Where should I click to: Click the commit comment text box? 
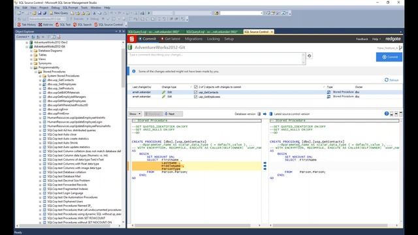tap(216, 58)
